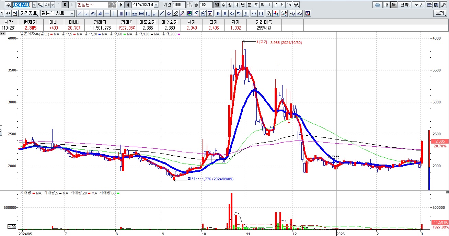The width and height of the screenshot is (449, 236).
Task: Select the rectangle shape tool
Action: tap(261, 13)
